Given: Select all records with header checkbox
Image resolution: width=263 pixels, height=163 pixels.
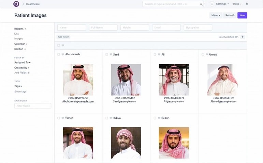Looking at the screenshot, I should [59, 45].
